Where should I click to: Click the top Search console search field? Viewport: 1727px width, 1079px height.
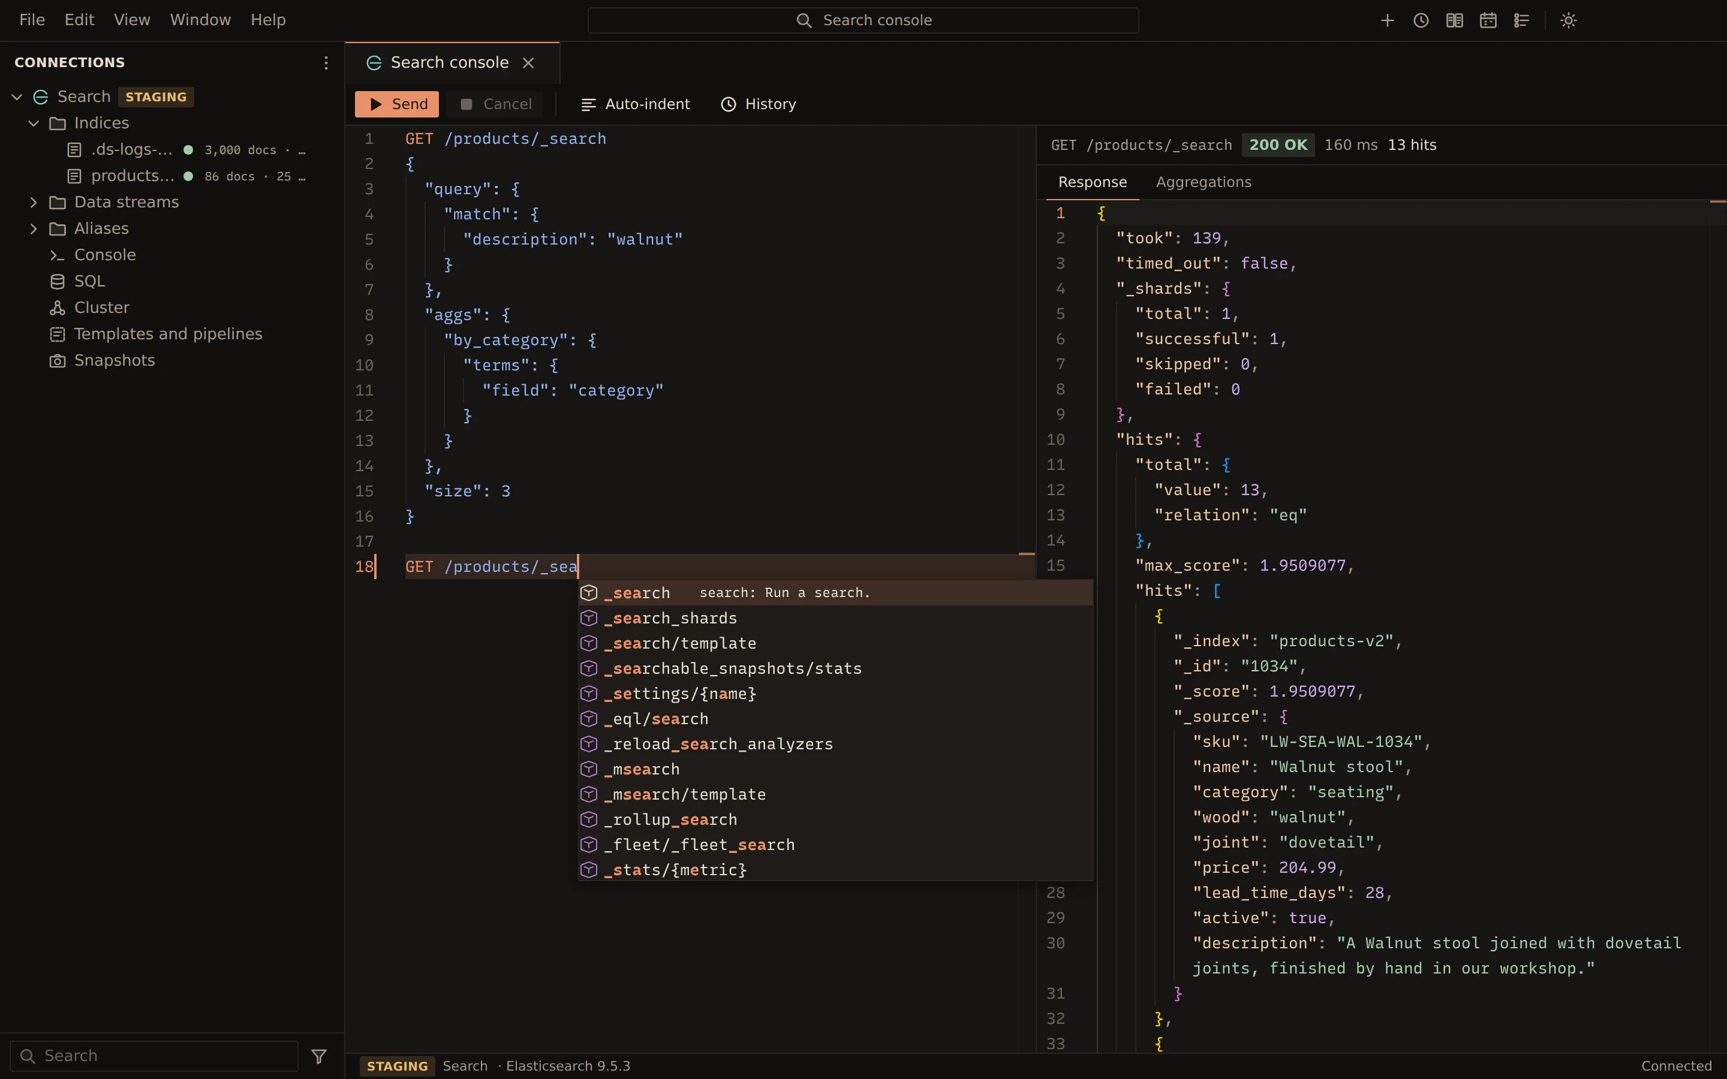(863, 20)
